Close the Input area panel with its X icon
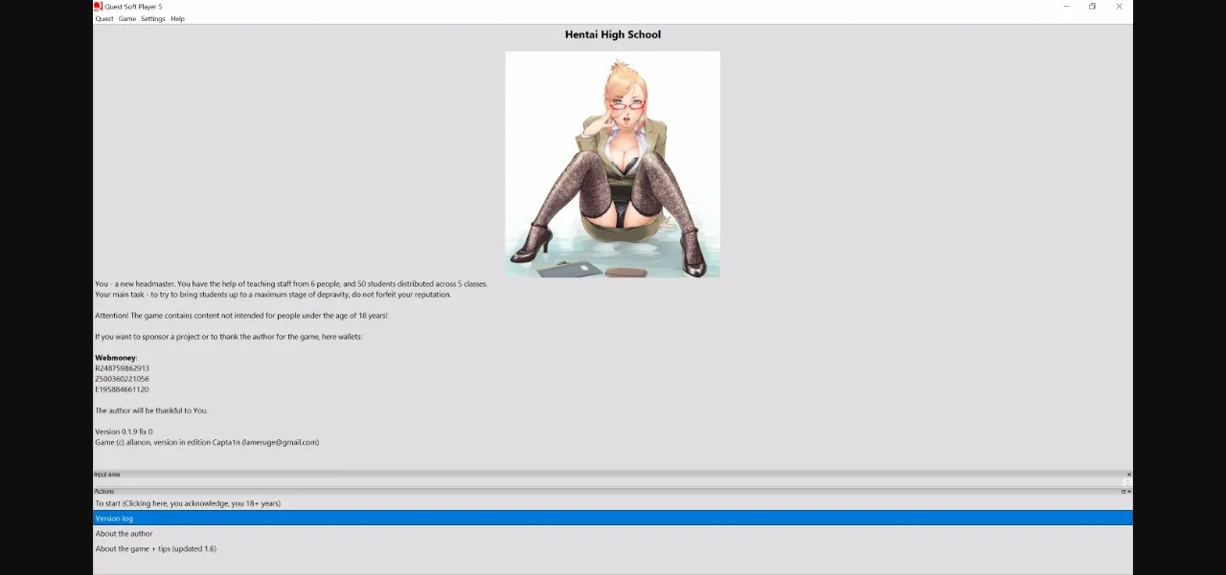The image size is (1226, 575). point(1129,475)
